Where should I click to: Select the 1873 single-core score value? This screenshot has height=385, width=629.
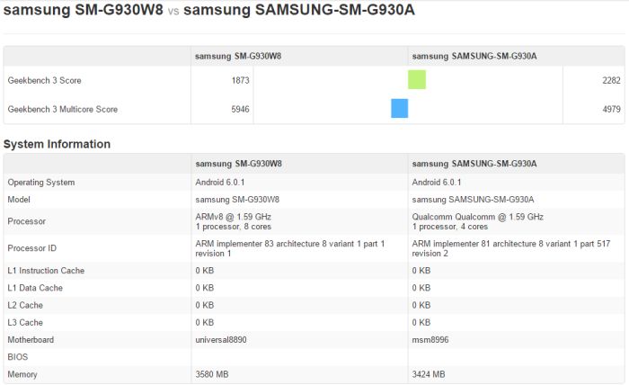(239, 80)
